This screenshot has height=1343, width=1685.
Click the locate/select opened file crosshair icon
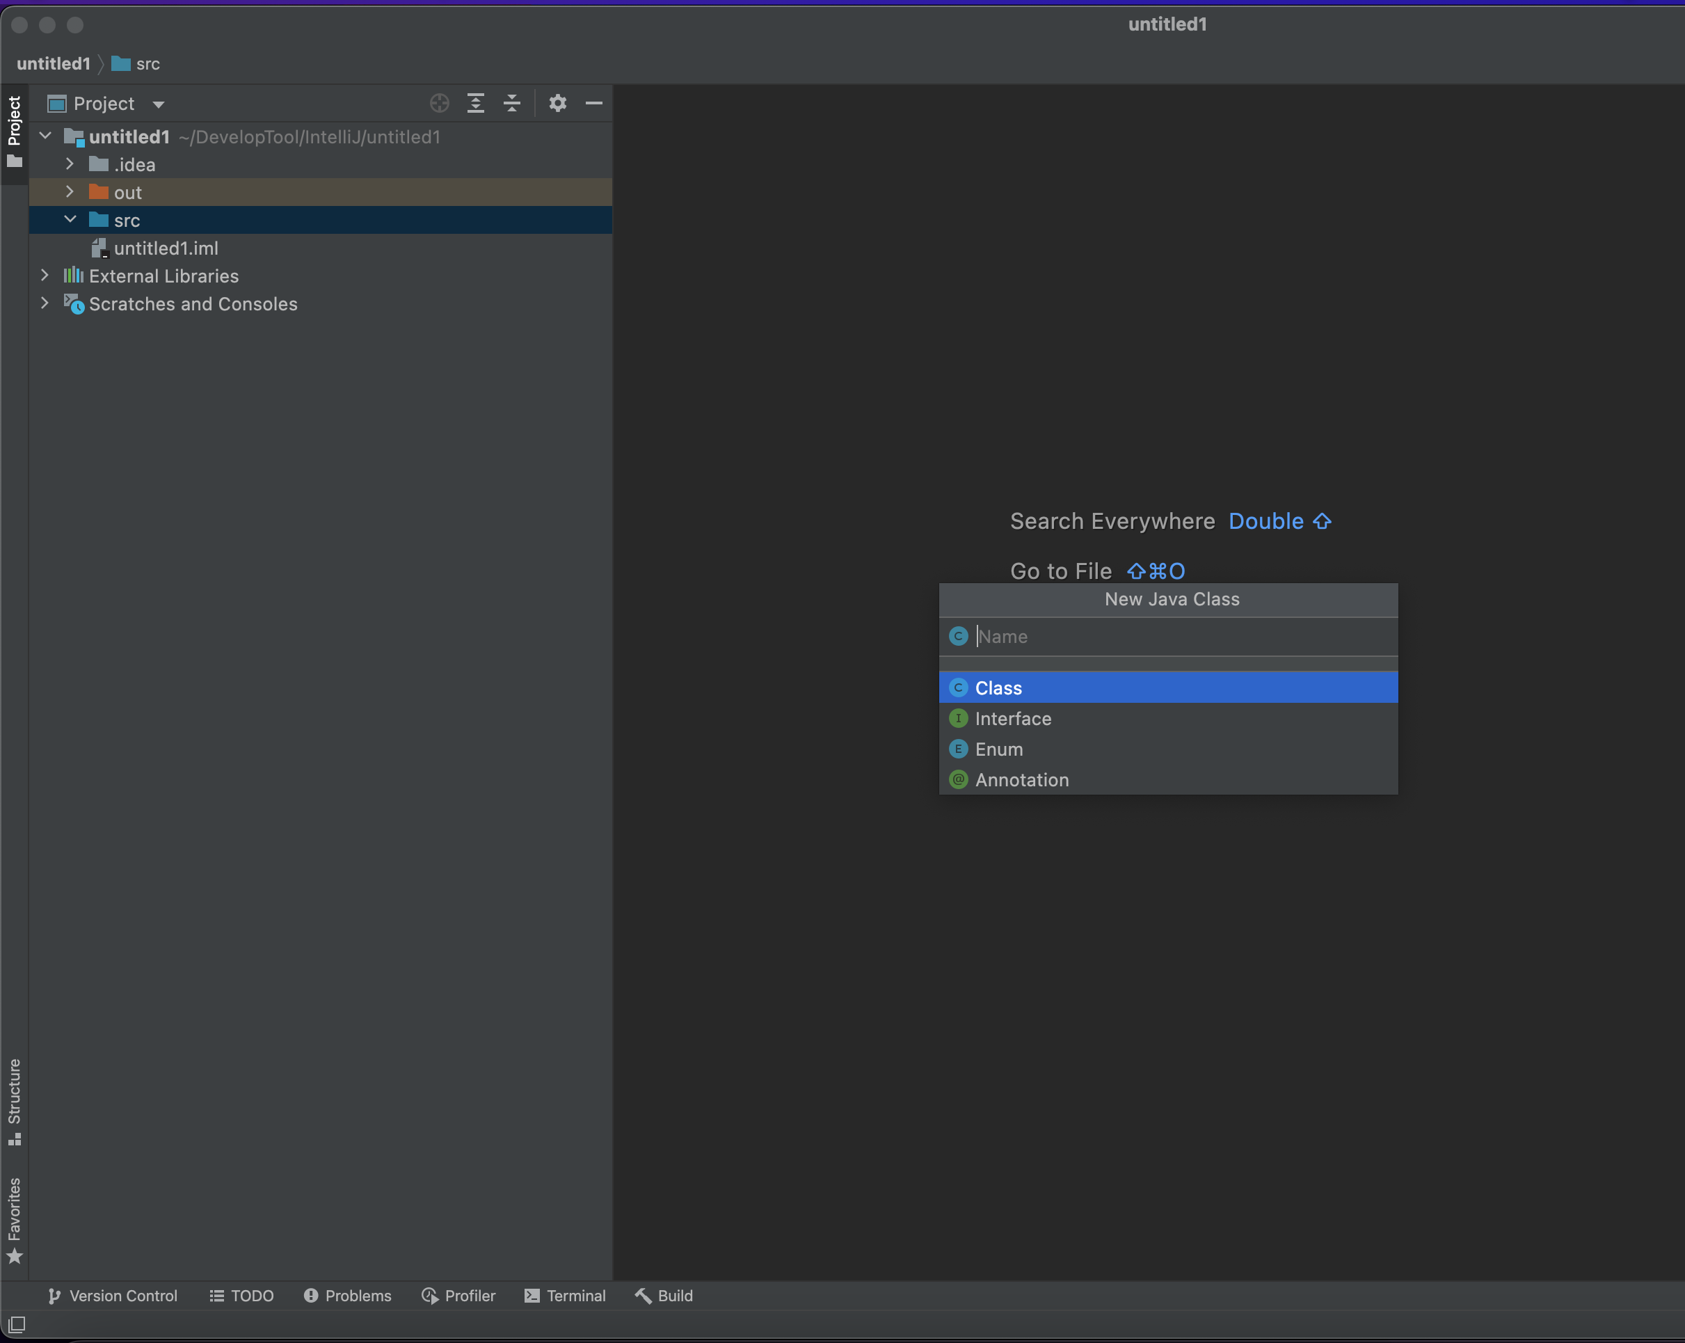click(x=439, y=103)
